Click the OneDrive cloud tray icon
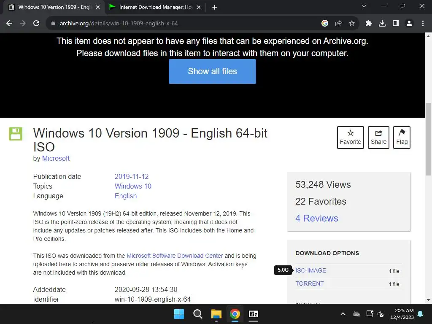 point(356,314)
